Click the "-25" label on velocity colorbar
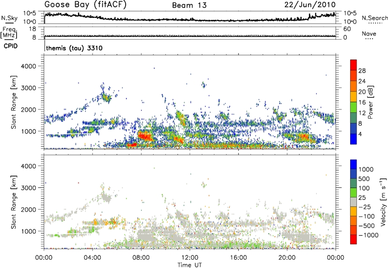This screenshot has height=268, width=388. (365, 207)
